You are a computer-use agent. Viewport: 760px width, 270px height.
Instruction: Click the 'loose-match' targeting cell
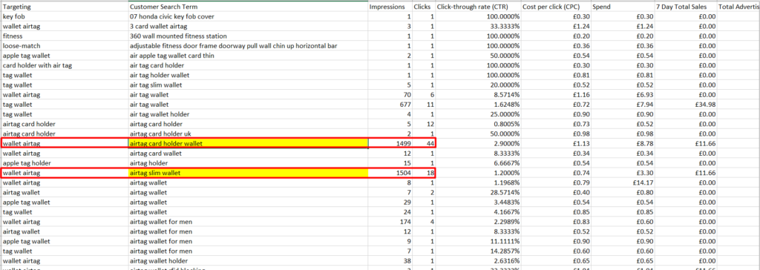pos(64,46)
